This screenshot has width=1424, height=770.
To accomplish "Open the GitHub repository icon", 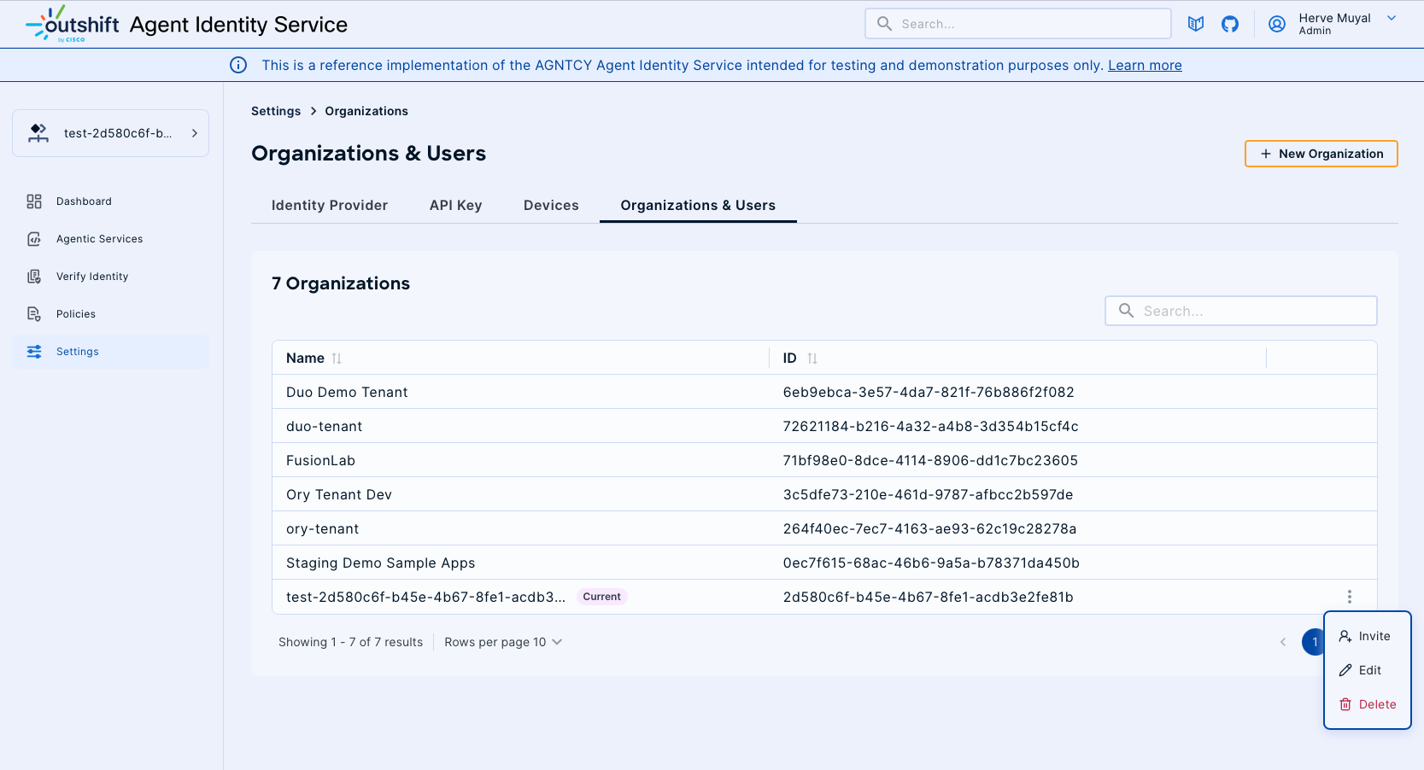I will pos(1230,24).
